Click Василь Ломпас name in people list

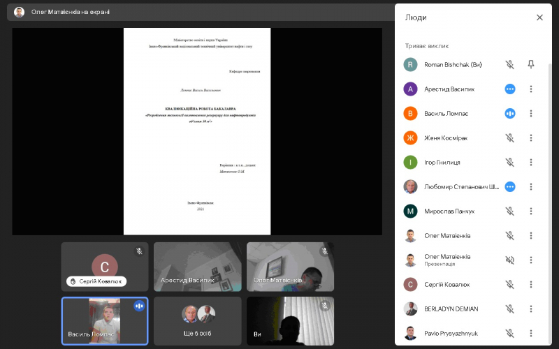[446, 114]
